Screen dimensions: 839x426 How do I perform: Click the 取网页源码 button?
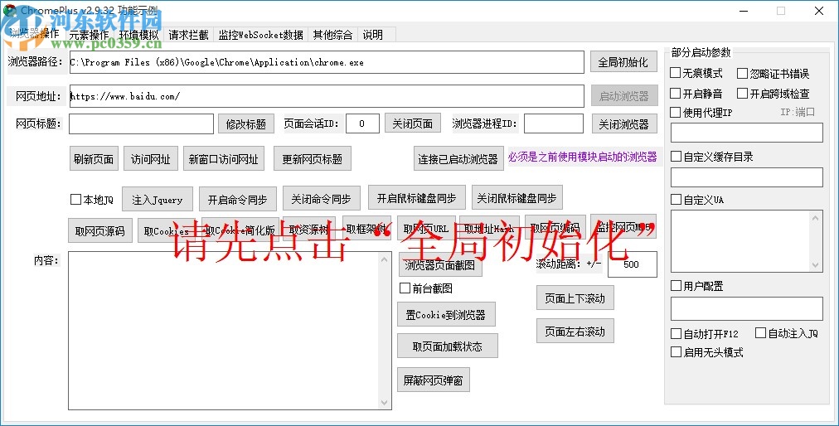[100, 230]
